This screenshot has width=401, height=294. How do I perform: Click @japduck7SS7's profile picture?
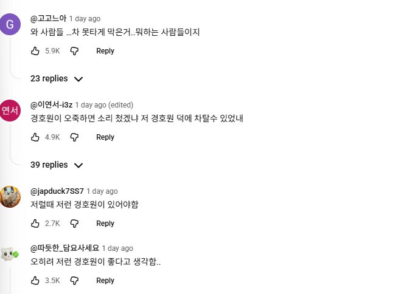10,196
